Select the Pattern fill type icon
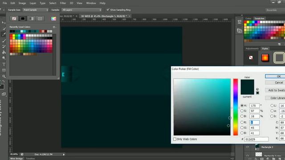 pos(40,19)
